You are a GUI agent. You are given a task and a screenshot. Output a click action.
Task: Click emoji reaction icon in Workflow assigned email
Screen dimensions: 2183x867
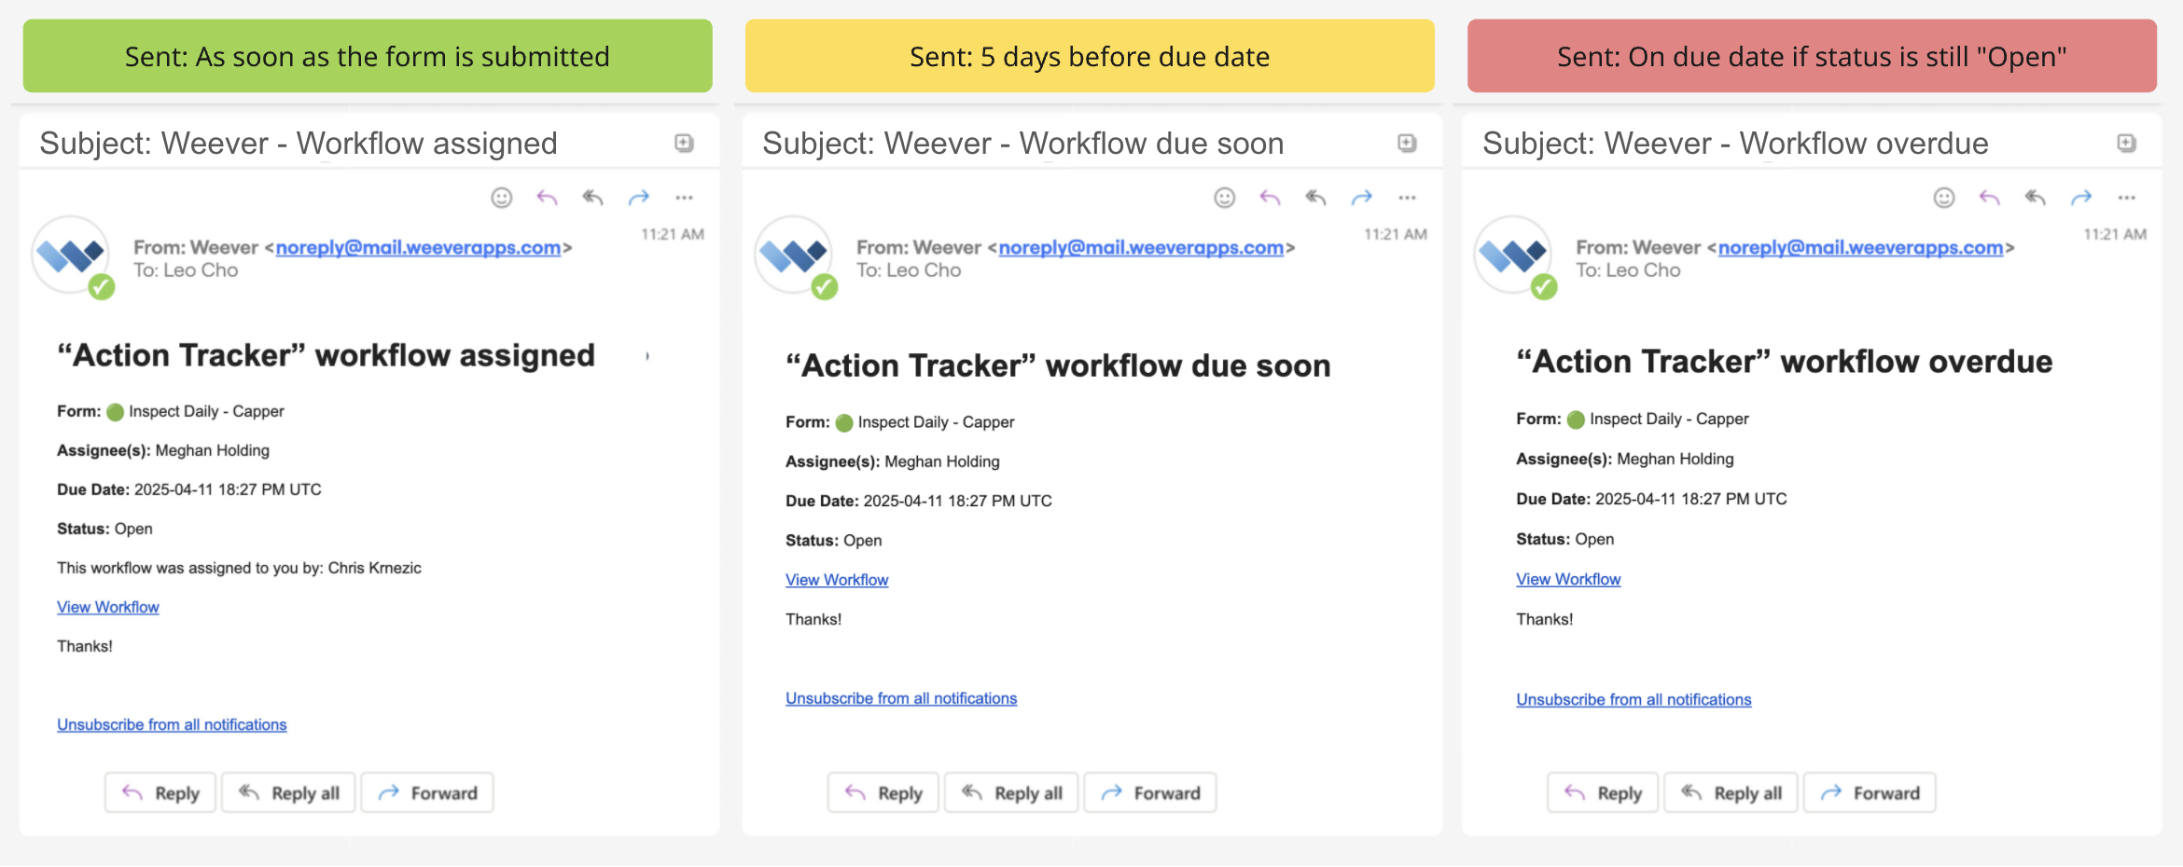coord(502,198)
